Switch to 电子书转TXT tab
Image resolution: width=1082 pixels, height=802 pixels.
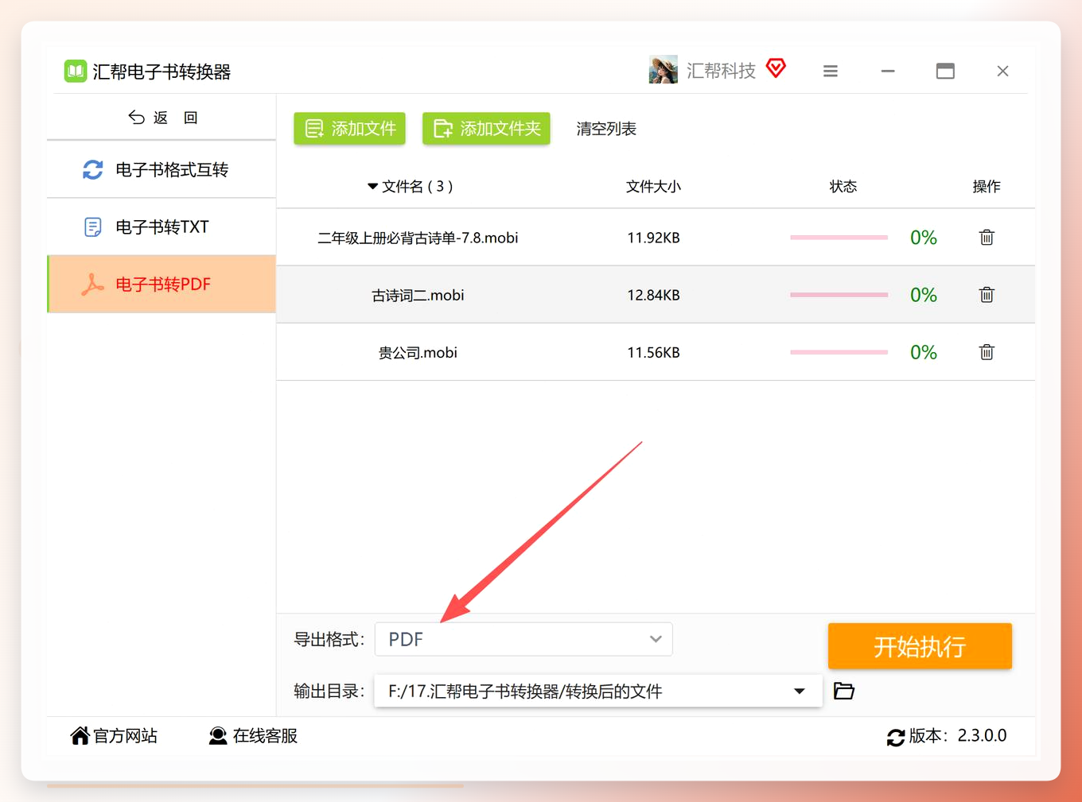point(162,227)
